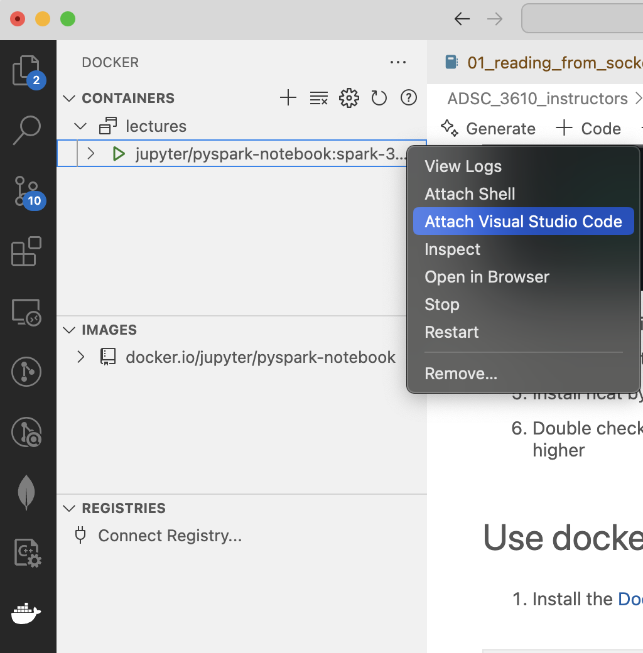The image size is (643, 653).
Task: Choose Inspect in context menu
Action: tap(524, 249)
